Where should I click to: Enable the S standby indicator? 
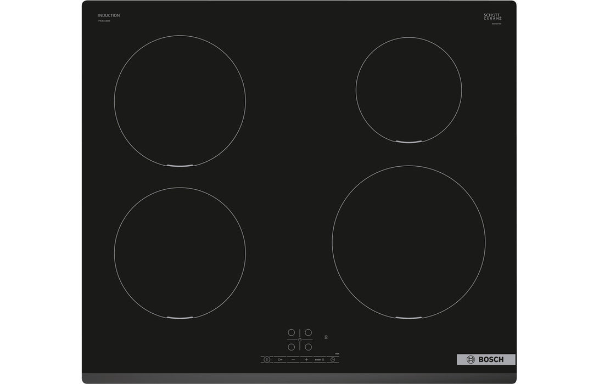pos(326,337)
